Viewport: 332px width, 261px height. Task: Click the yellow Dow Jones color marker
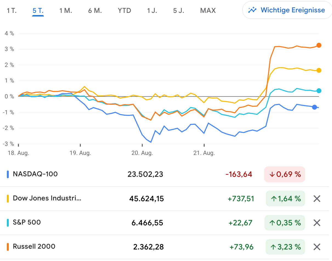point(8,198)
